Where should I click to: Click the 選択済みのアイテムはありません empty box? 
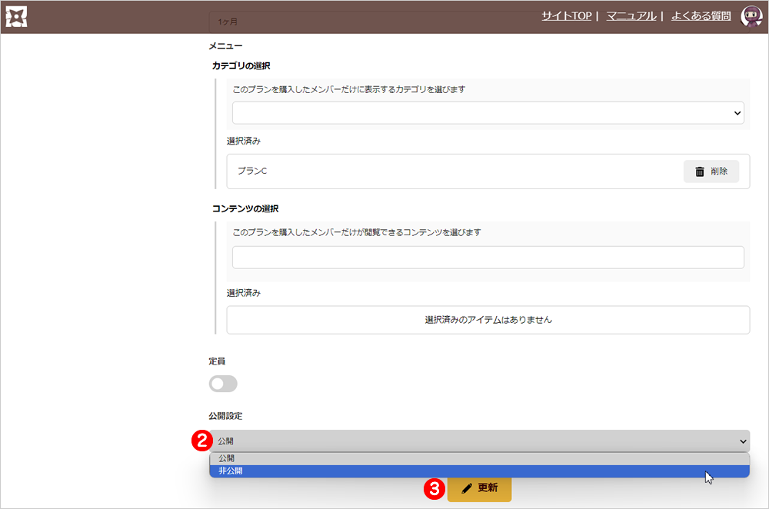[488, 320]
